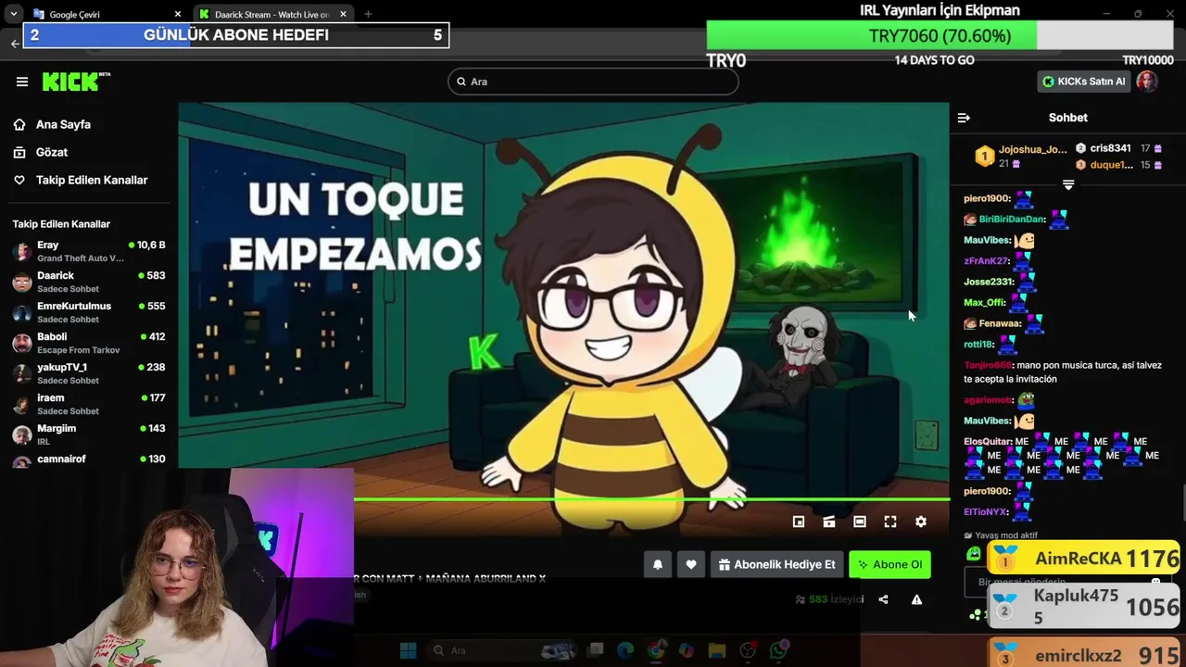Image resolution: width=1186 pixels, height=667 pixels.
Task: Click KICKs Satın Al button
Action: pos(1083,82)
